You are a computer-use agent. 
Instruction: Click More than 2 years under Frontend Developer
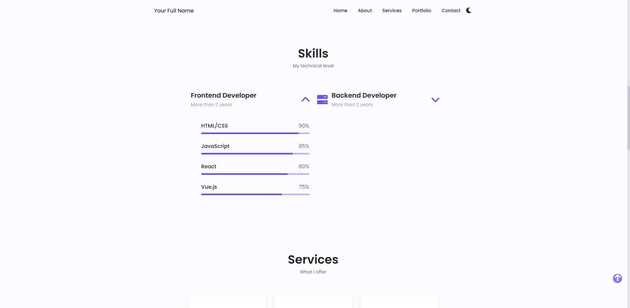coord(211,105)
